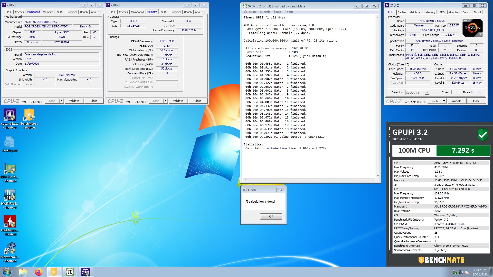Screen dimensions: 493x277
Task: Click Close button in right CPU-Z window
Action: 476,101
